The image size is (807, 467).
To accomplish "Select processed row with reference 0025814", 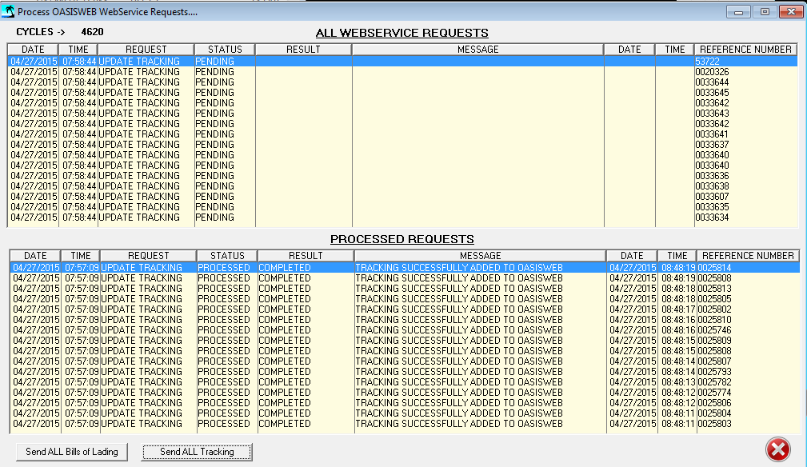I will pyautogui.click(x=405, y=267).
